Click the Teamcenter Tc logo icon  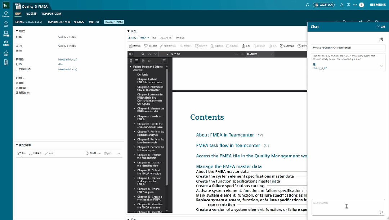5,5
